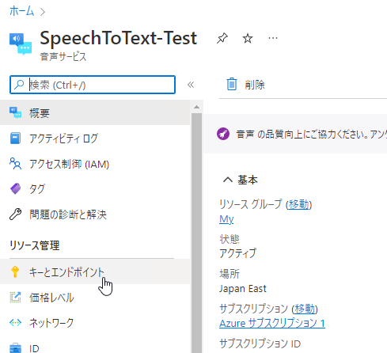Viewport: 387px width, 353px height.
Task: Open 問題の診断と解決 menu item
Action: pyautogui.click(x=95, y=214)
